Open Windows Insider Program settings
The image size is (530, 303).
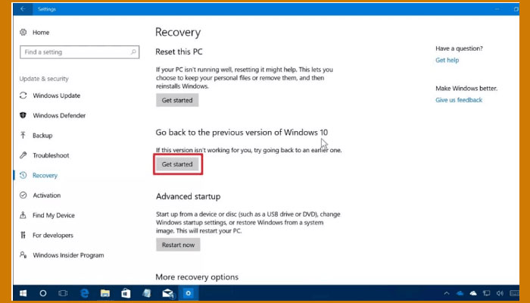[x=68, y=255]
